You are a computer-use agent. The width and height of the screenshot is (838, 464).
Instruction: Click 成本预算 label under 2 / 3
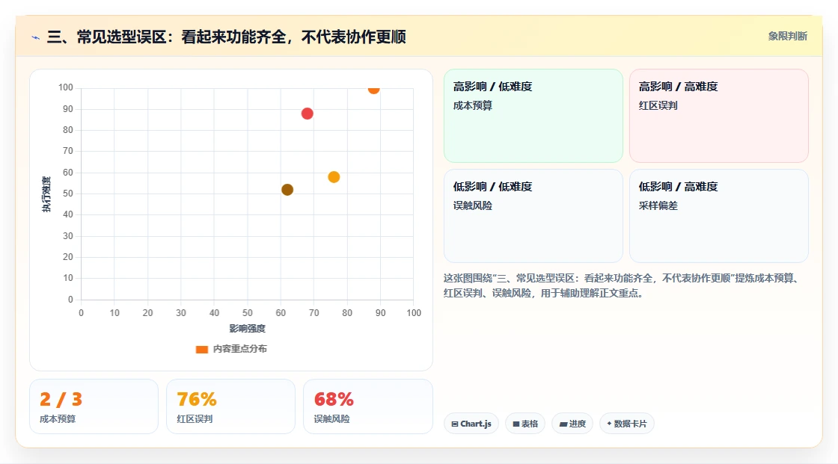coord(58,419)
